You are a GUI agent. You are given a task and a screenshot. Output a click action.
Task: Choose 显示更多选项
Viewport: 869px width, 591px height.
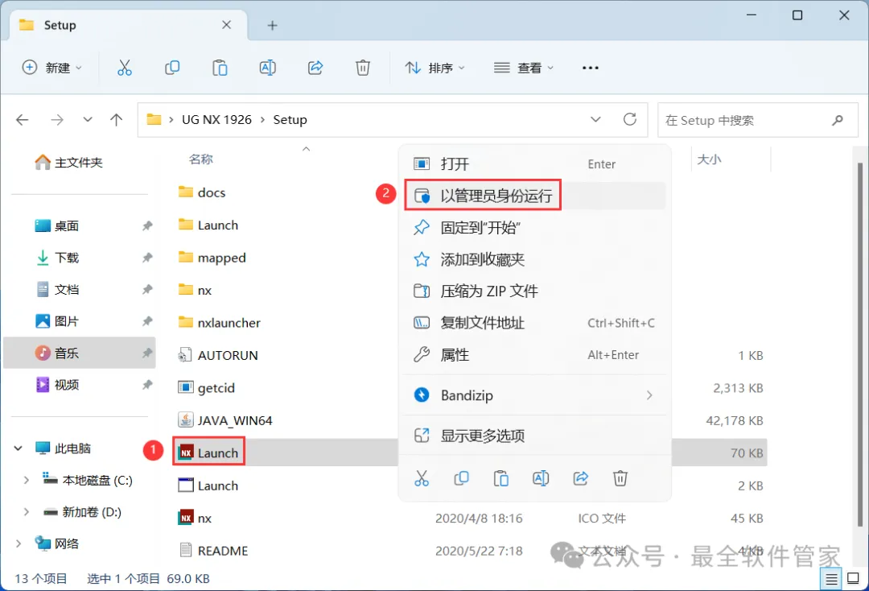point(534,436)
